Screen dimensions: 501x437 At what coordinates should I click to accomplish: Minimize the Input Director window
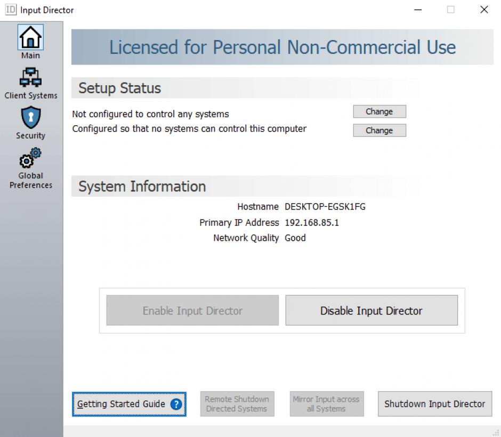click(418, 10)
